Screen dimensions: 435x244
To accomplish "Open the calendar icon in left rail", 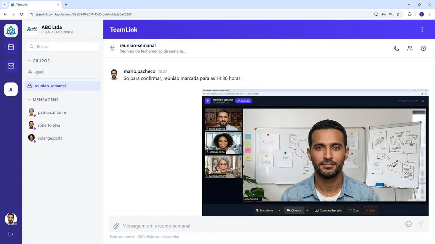I will coord(11,47).
